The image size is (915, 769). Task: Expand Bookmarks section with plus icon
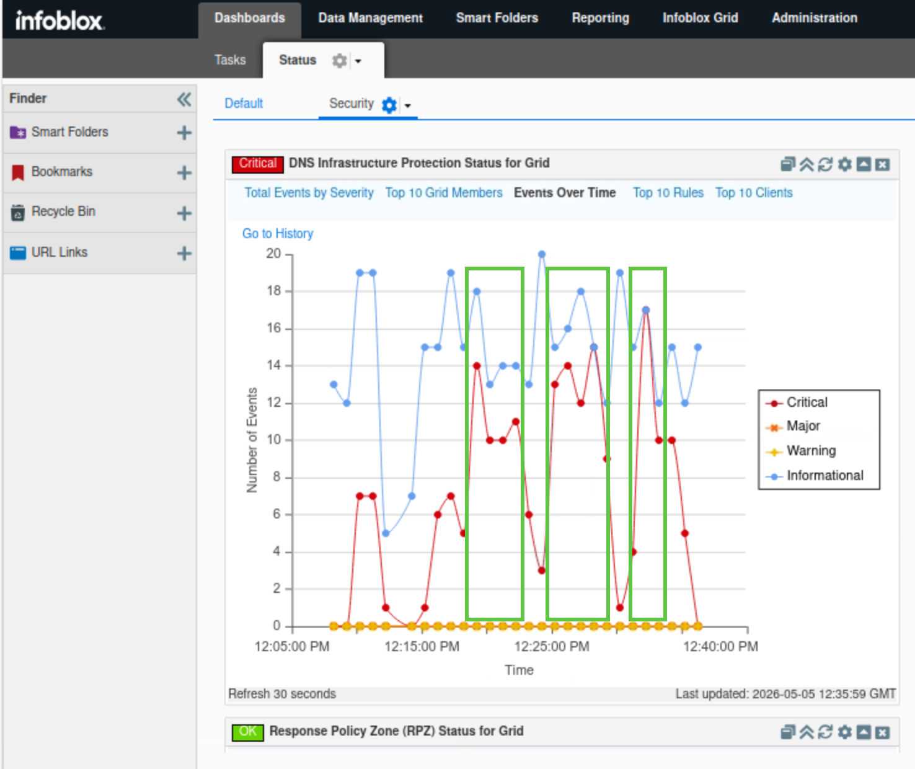coord(184,172)
